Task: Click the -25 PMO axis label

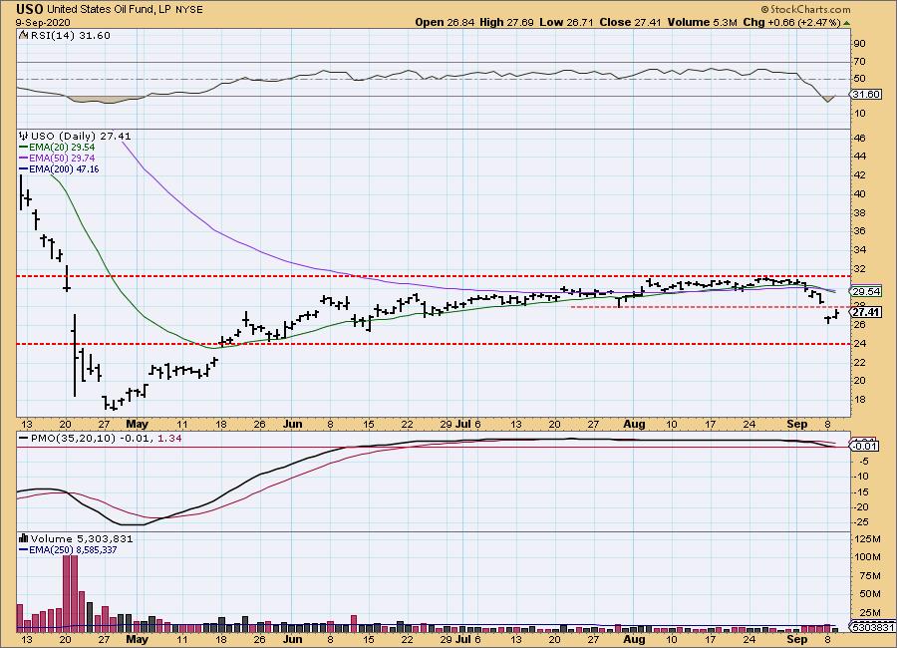Action: (861, 522)
